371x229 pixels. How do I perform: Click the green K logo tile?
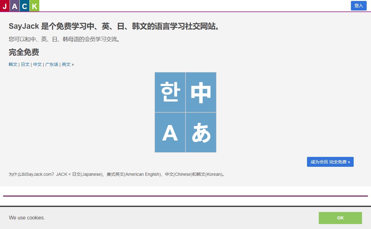pyautogui.click(x=34, y=6)
